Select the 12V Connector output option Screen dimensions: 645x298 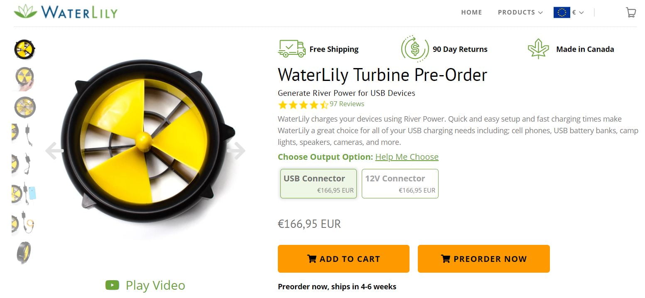coord(400,183)
